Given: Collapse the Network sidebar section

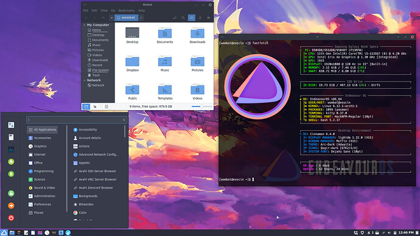Looking at the screenshot, I should point(85,80).
